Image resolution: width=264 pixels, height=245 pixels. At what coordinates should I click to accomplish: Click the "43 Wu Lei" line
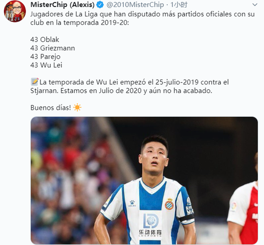point(46,65)
